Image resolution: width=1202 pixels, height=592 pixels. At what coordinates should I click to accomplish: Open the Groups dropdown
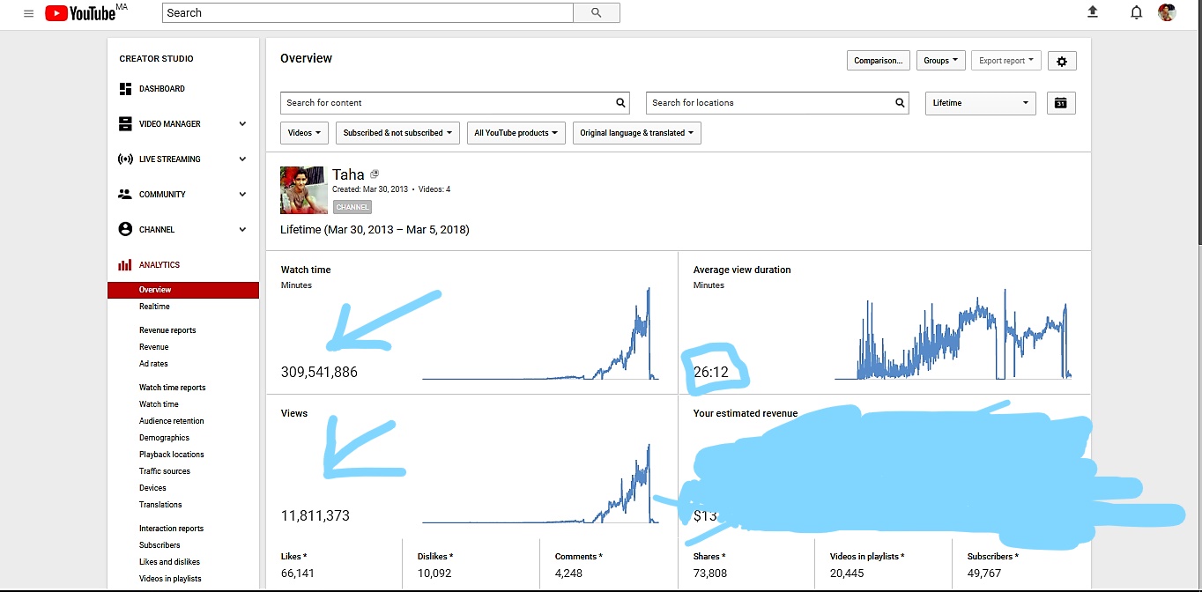pos(941,61)
